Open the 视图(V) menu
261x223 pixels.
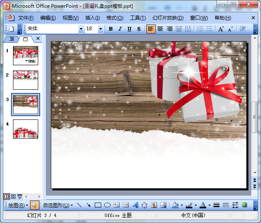point(70,18)
